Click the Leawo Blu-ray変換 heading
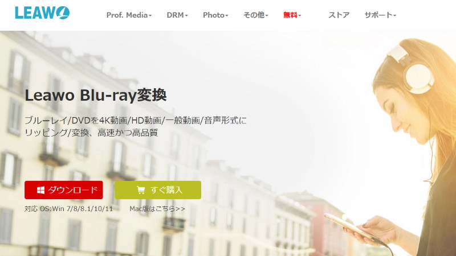Viewport: 456px width, 256px height. point(96,95)
